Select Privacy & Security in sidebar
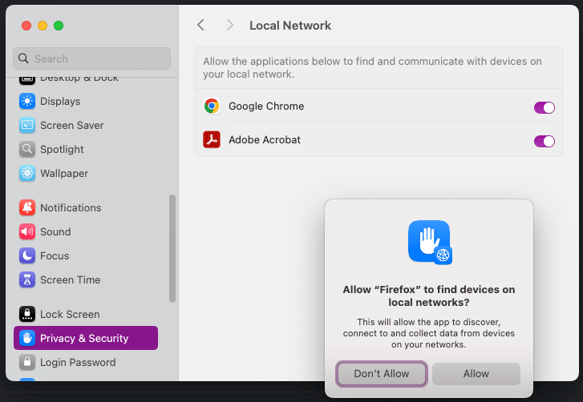The image size is (583, 402). coord(85,338)
